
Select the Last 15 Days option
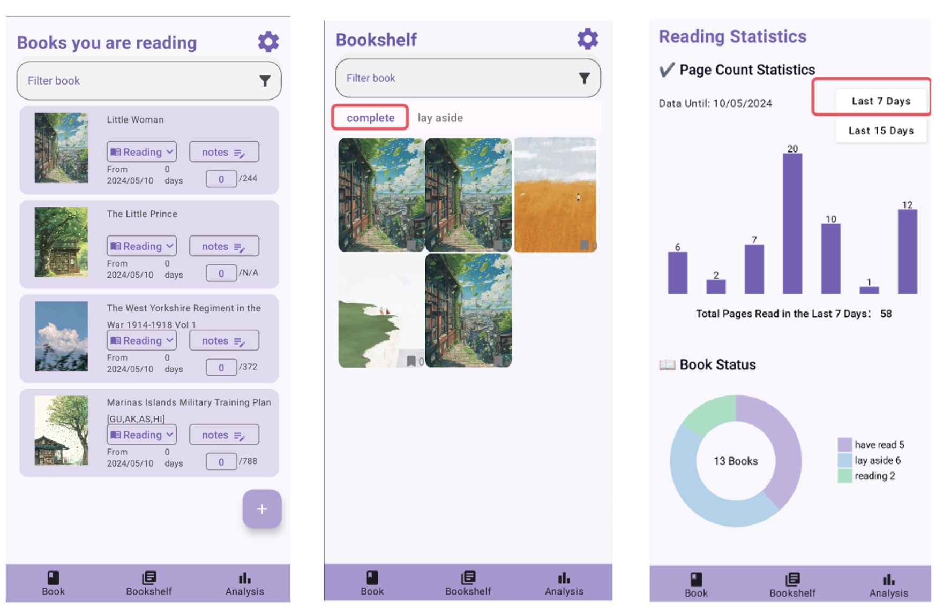pos(881,131)
